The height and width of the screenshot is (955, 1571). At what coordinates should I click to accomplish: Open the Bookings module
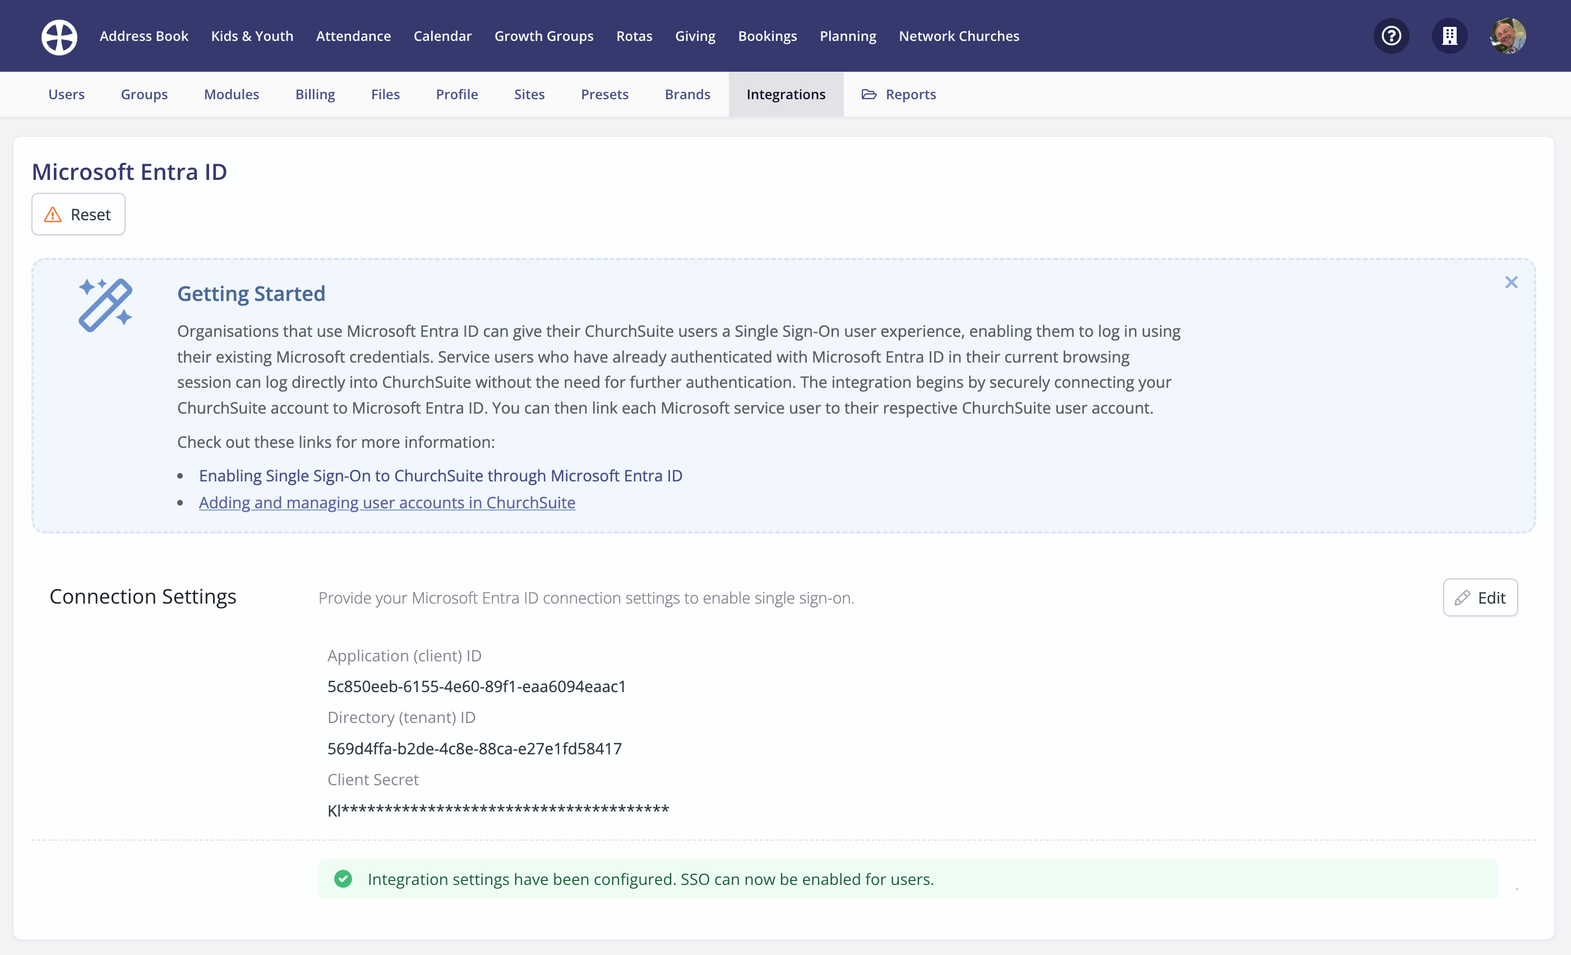point(768,36)
